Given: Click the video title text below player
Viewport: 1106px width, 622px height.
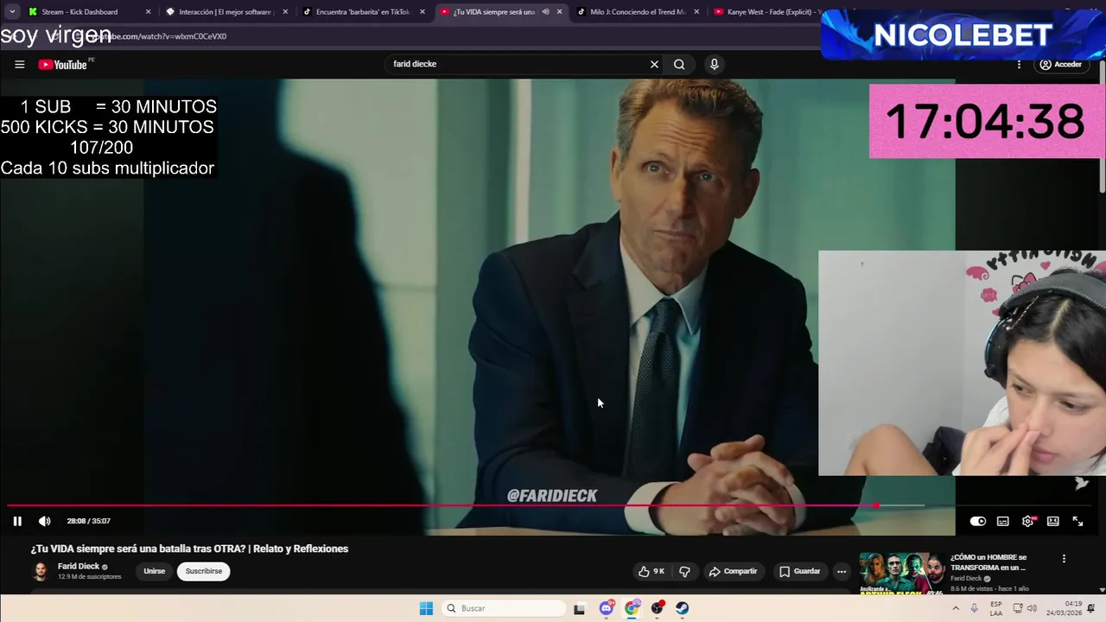Looking at the screenshot, I should tap(189, 549).
